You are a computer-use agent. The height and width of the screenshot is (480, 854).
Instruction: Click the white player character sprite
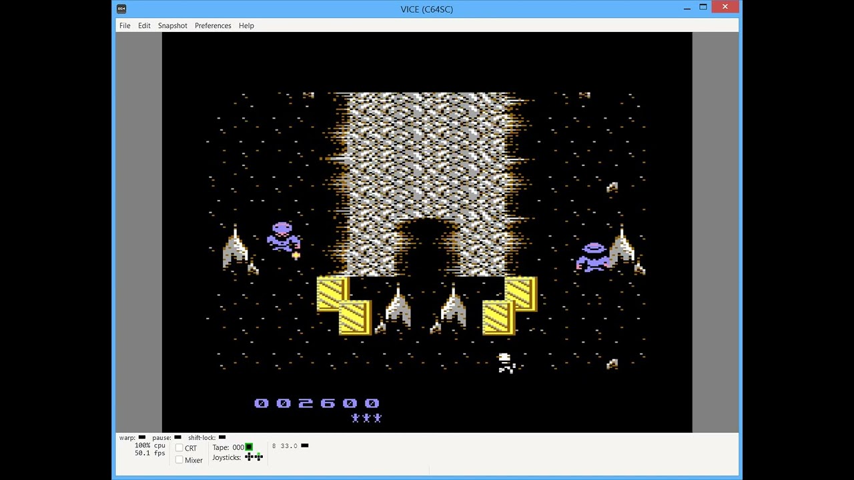click(506, 363)
